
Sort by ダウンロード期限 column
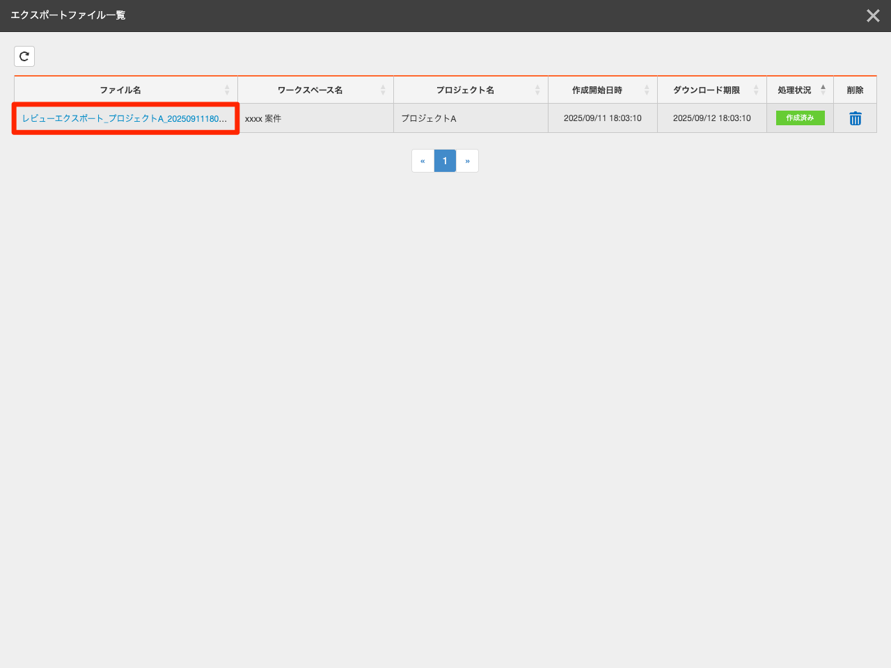click(x=707, y=90)
